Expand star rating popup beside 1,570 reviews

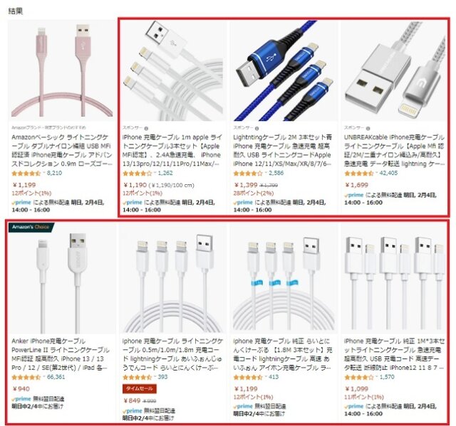point(377,377)
